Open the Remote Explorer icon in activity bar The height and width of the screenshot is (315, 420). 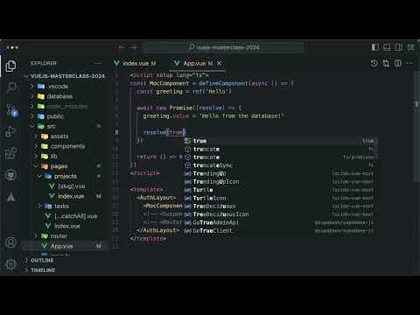click(10, 175)
